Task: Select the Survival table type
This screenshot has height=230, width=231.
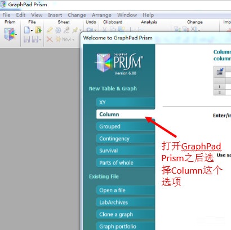Action: tap(126, 151)
